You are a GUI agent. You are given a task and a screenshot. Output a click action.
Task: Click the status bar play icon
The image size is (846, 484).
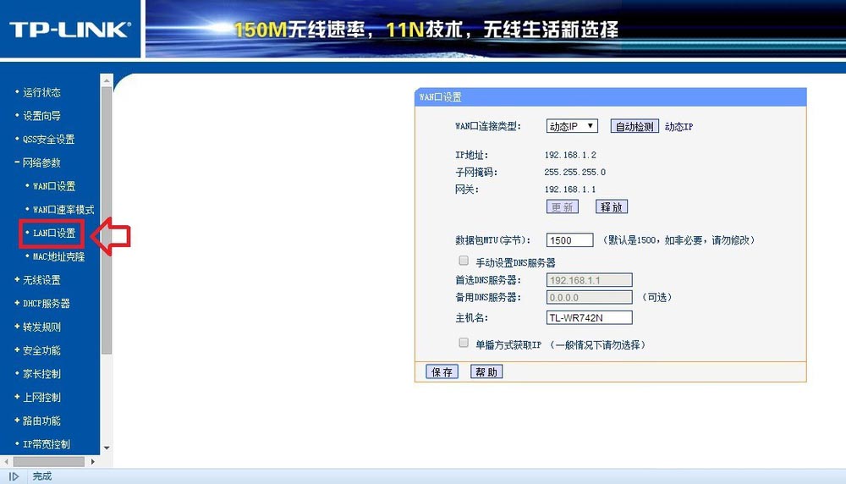click(14, 476)
